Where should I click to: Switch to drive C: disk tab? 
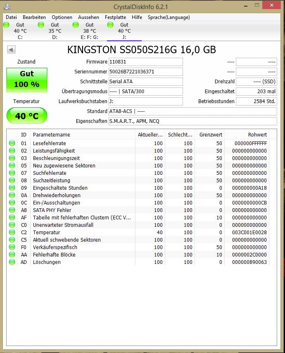pos(20,31)
